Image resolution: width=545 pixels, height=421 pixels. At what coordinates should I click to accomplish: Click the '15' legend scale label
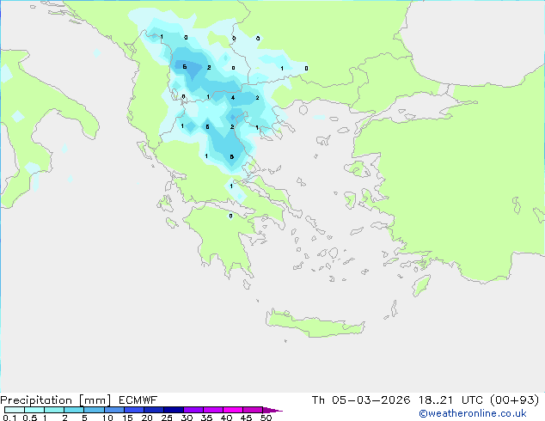click(127, 418)
